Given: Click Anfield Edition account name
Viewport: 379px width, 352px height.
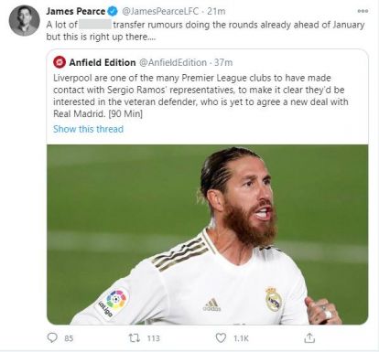Looking at the screenshot, I should click(x=103, y=62).
